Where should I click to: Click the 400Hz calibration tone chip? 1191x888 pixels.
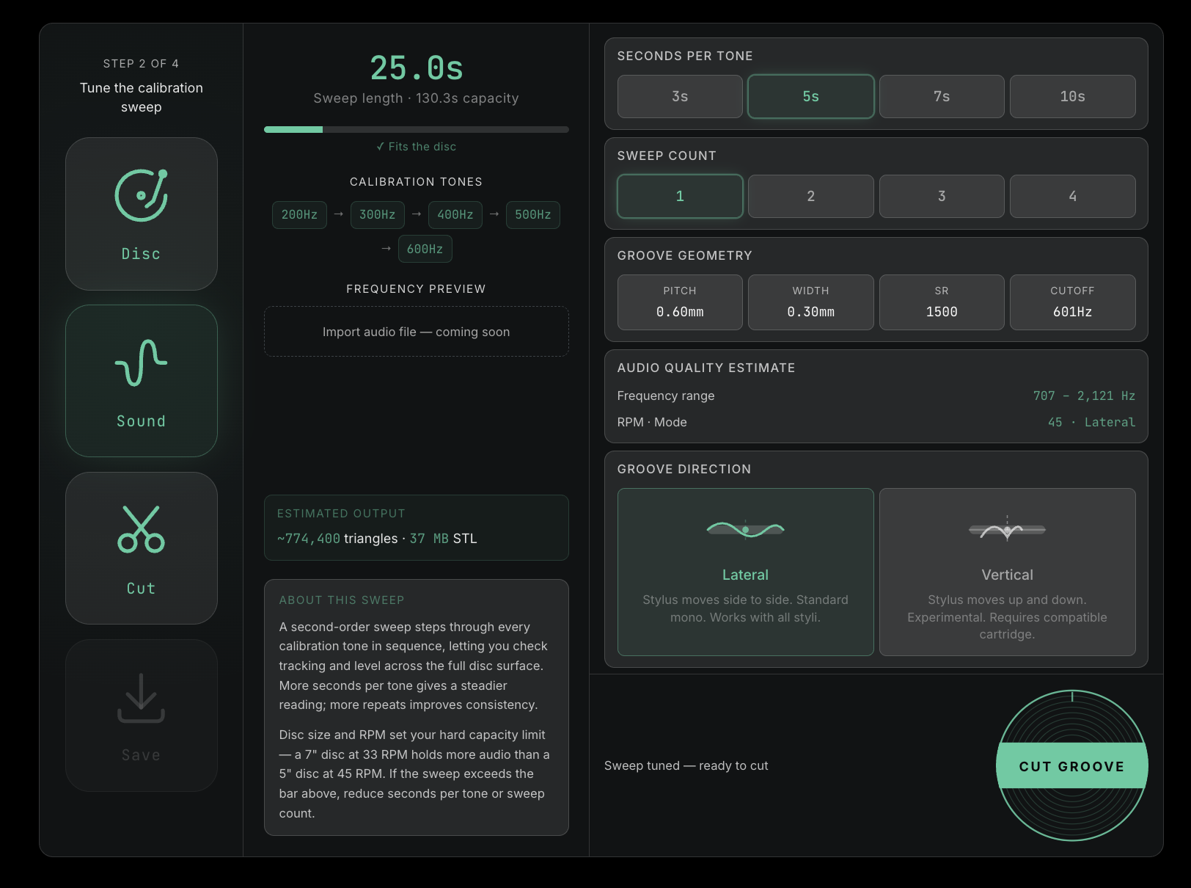455,214
